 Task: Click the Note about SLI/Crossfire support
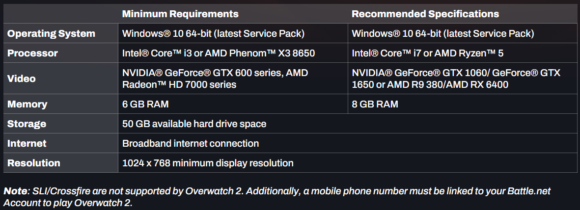tap(277, 197)
